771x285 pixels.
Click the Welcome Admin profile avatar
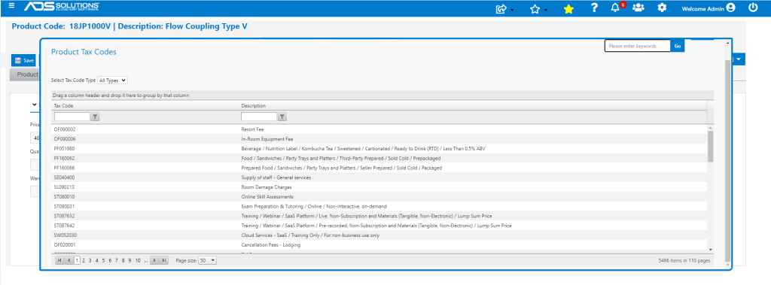coord(730,8)
